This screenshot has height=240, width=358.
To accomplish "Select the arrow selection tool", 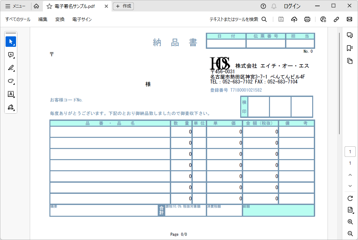I will [11, 42].
